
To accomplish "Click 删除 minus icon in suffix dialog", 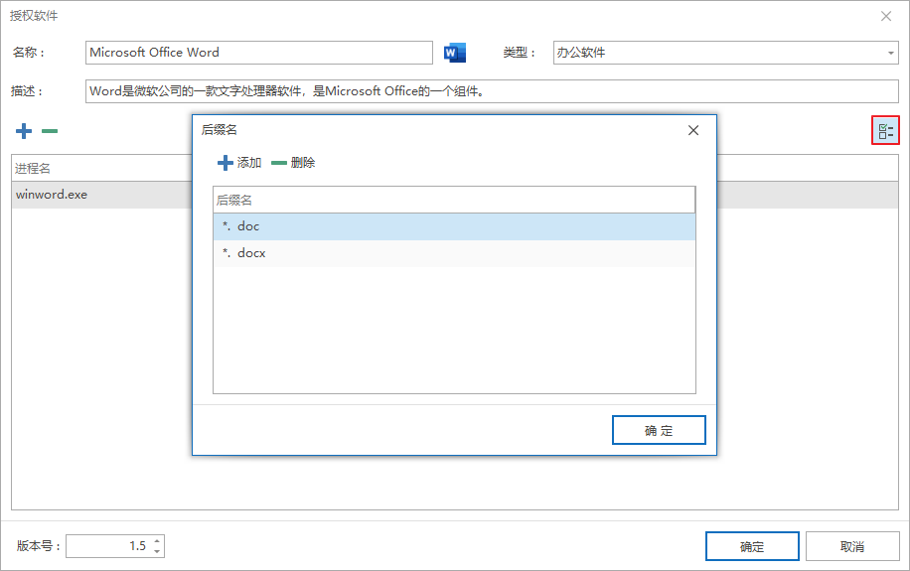I will (x=279, y=163).
